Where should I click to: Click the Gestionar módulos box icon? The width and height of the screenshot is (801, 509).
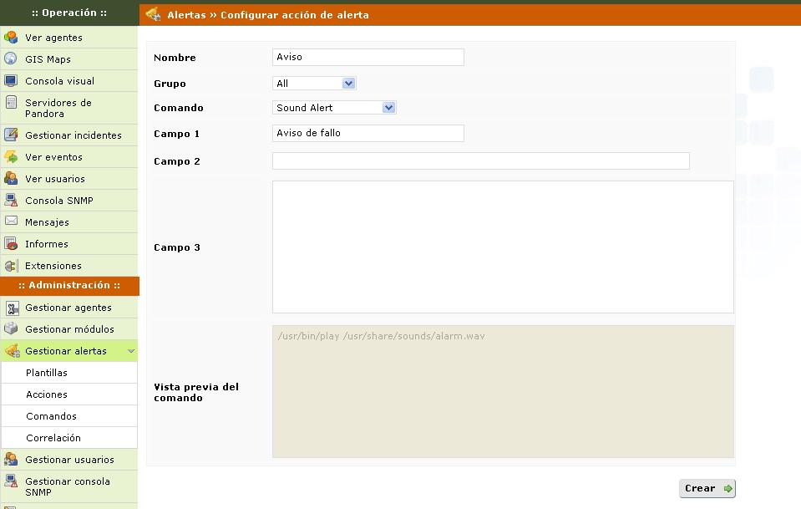(x=11, y=328)
